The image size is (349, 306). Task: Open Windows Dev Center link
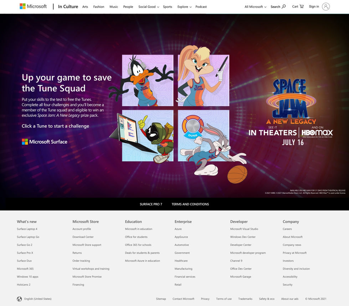pyautogui.click(x=243, y=237)
